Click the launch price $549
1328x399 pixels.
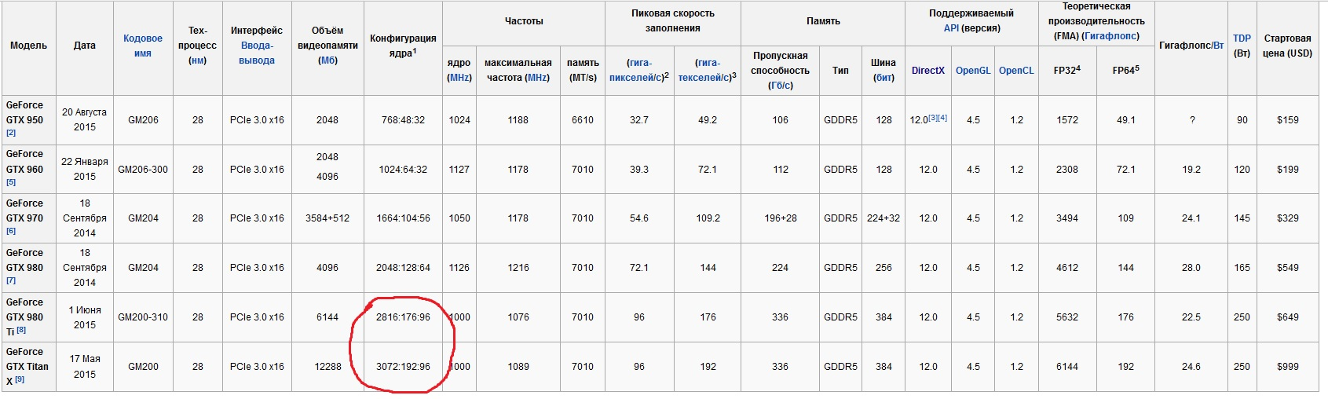pyautogui.click(x=1287, y=268)
